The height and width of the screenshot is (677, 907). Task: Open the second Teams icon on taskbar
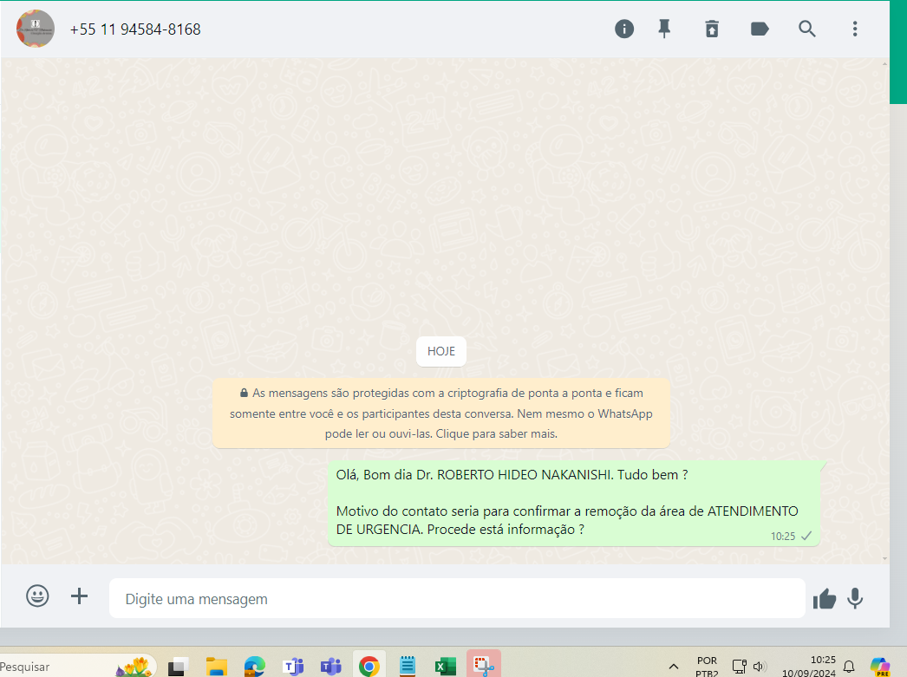tap(331, 667)
